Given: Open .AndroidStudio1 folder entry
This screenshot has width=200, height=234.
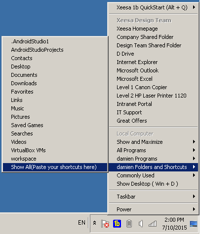Looking at the screenshot, I should pyautogui.click(x=55, y=41).
